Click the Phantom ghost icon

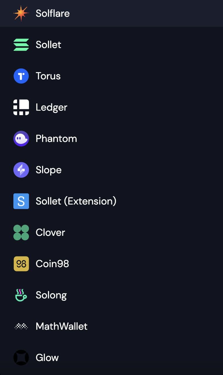point(21,139)
